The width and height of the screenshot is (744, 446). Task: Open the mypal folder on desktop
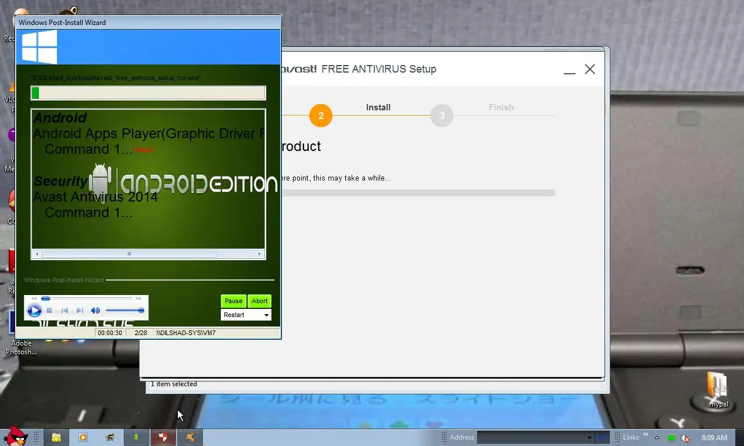(718, 390)
